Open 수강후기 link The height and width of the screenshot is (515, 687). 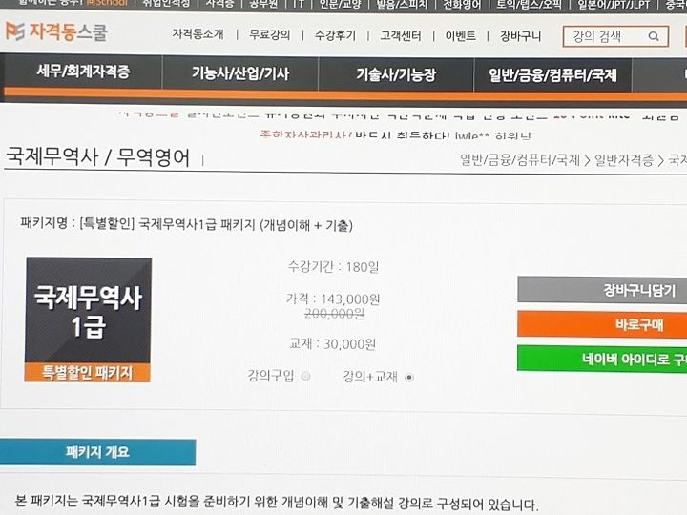click(335, 35)
